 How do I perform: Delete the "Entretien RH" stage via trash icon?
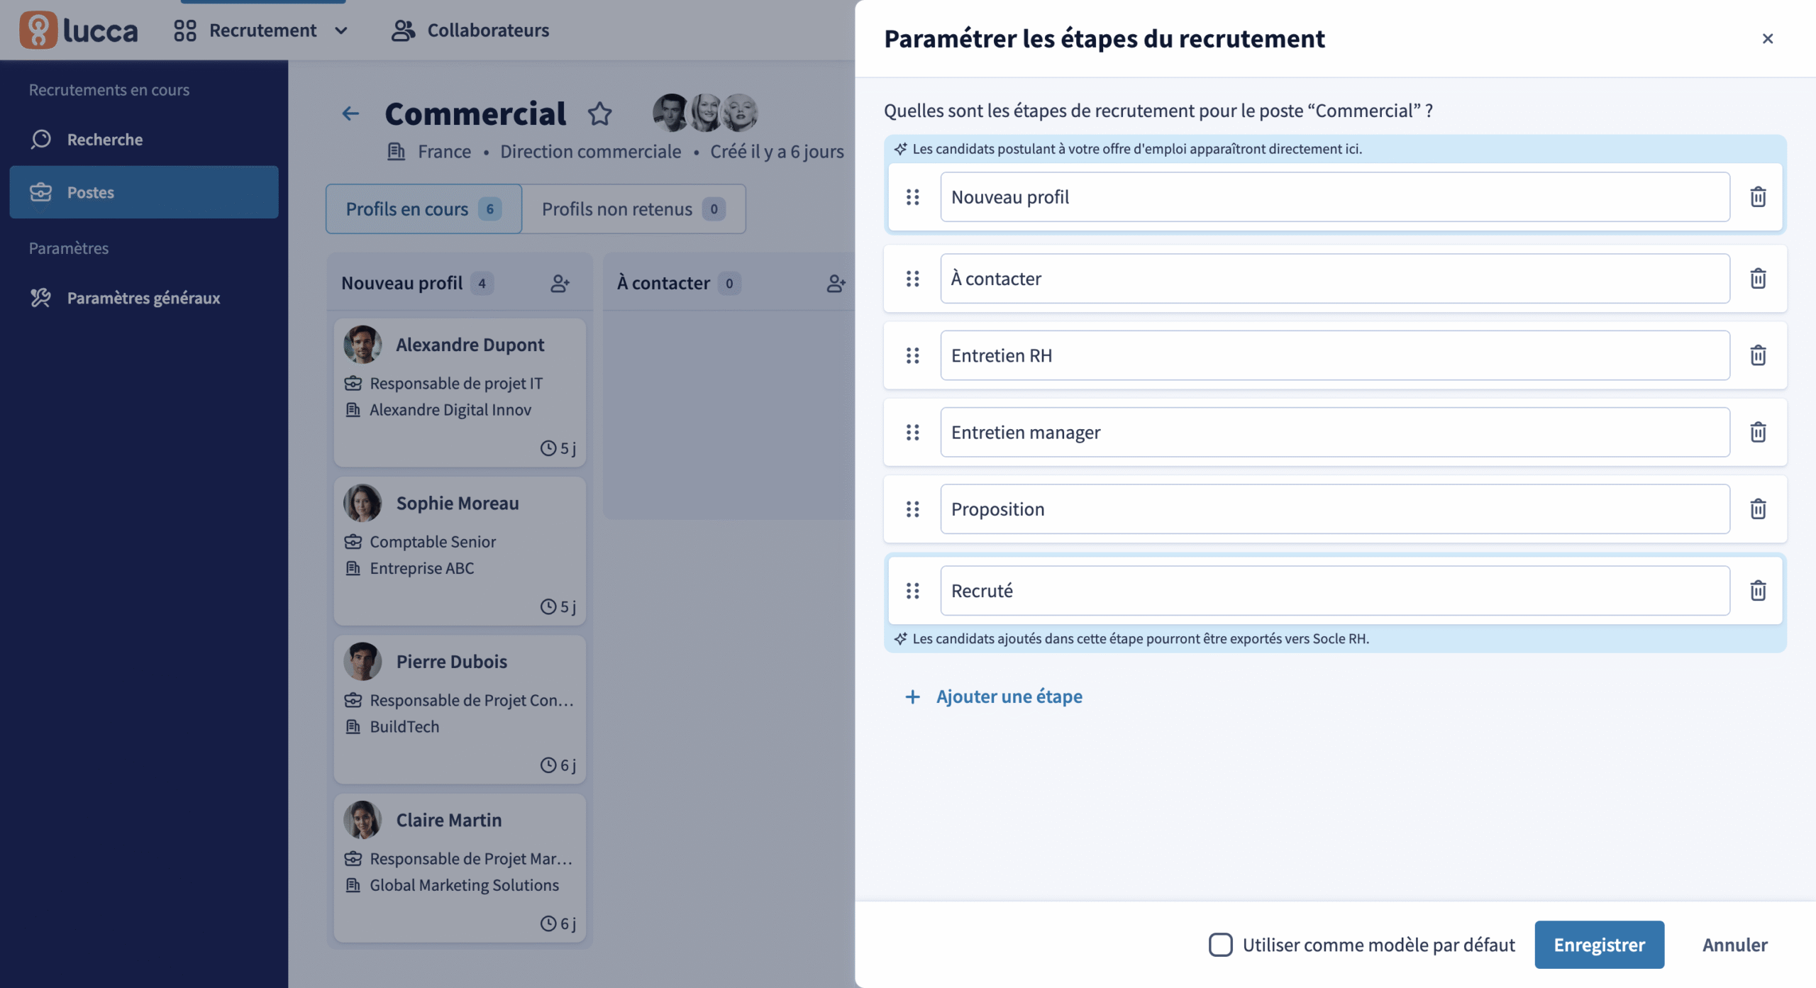coord(1758,355)
